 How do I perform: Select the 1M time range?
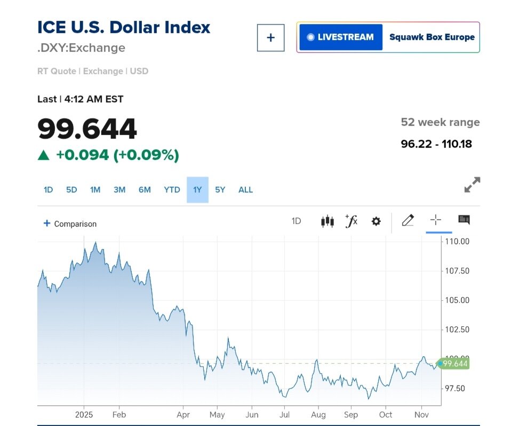point(95,190)
